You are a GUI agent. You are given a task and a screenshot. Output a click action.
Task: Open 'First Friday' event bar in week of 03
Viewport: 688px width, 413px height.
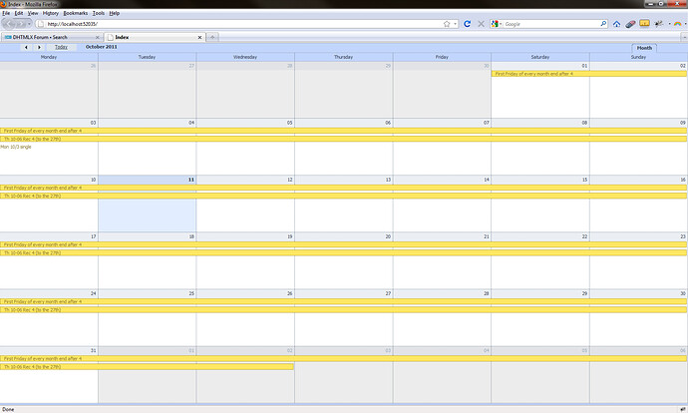344,131
